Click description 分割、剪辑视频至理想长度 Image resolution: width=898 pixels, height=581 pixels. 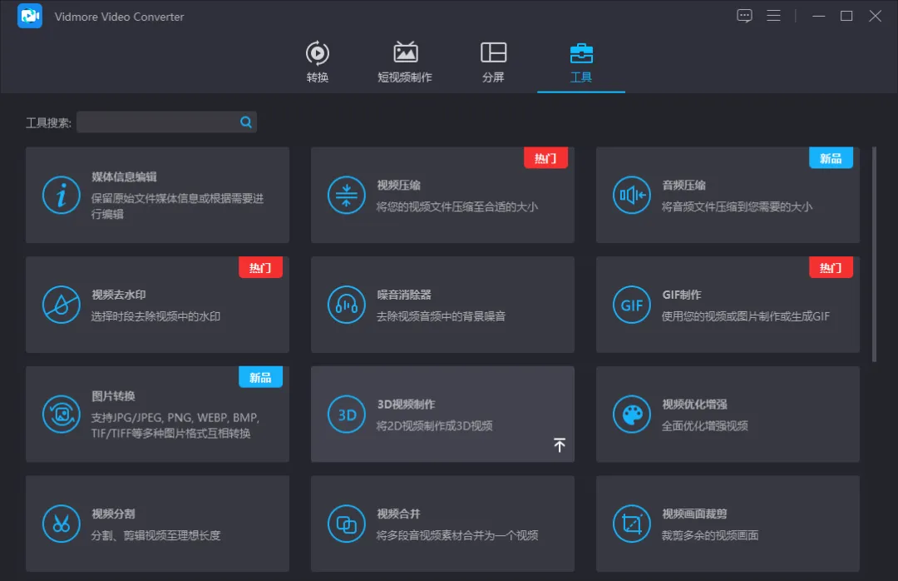point(155,535)
